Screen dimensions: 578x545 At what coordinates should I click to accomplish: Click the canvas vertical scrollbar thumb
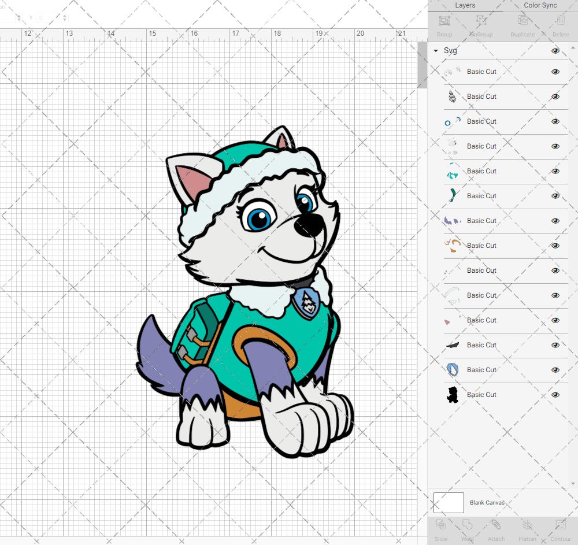tap(422, 65)
